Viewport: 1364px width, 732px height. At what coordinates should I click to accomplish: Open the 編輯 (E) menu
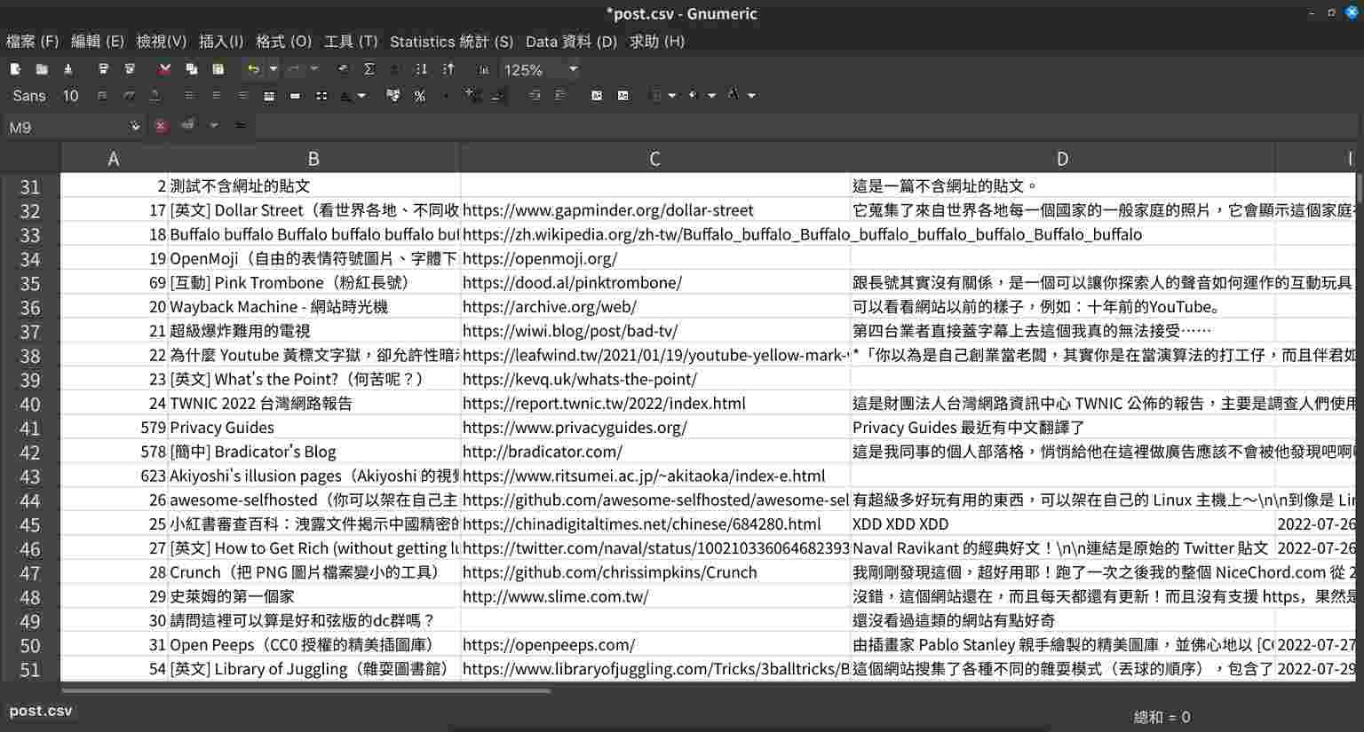(98, 41)
